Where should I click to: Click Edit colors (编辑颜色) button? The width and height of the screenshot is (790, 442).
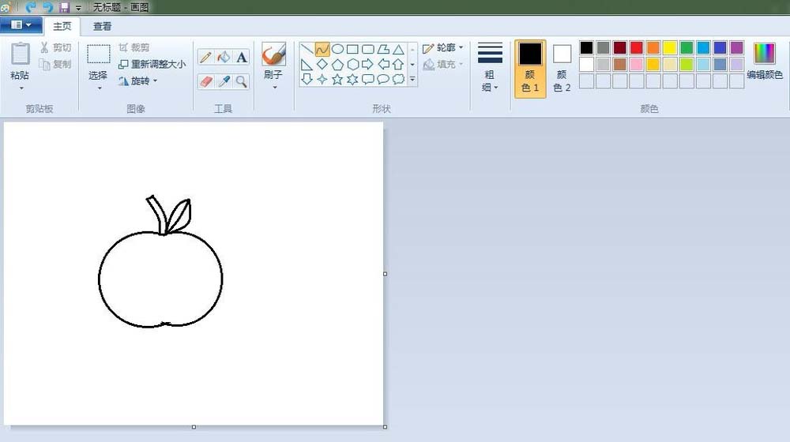(764, 62)
